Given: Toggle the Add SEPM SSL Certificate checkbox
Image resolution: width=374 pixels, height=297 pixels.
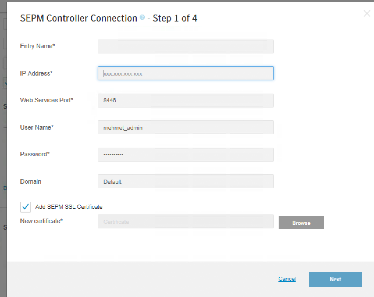Looking at the screenshot, I should (x=26, y=207).
